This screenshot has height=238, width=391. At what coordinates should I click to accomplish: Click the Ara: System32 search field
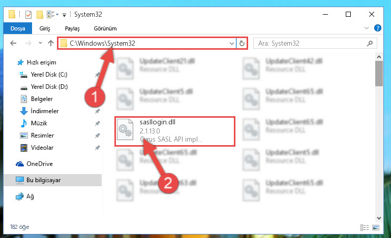pyautogui.click(x=315, y=43)
